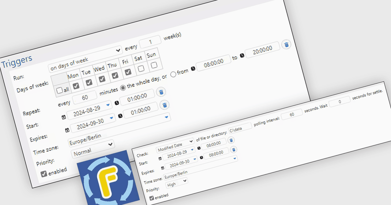Toggle the 'all' days checkbox
Screen dimensions: 391x205
coord(59,90)
